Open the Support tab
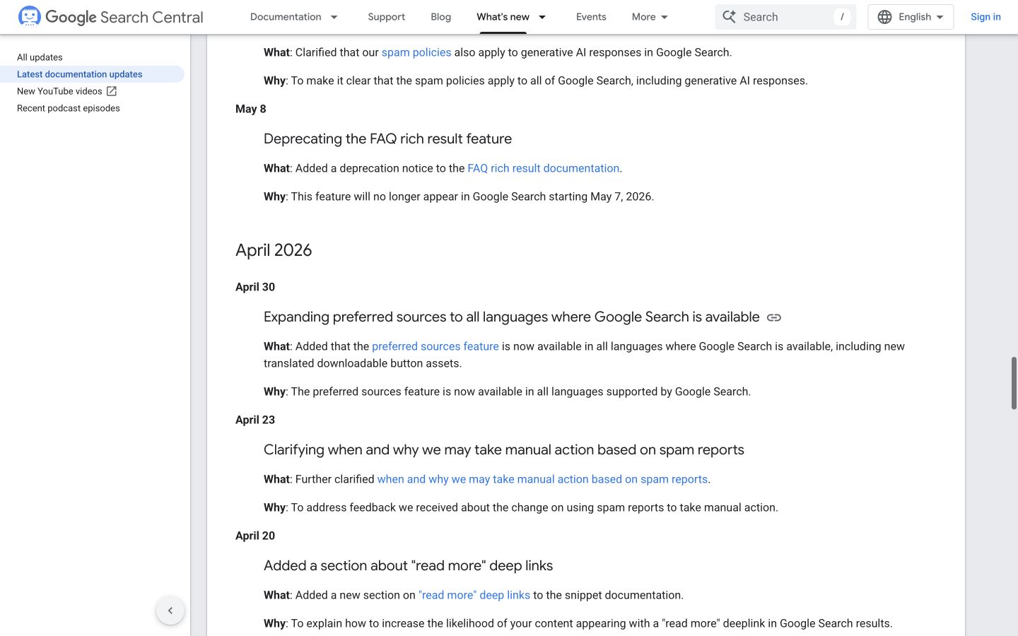This screenshot has width=1018, height=636. [x=386, y=17]
